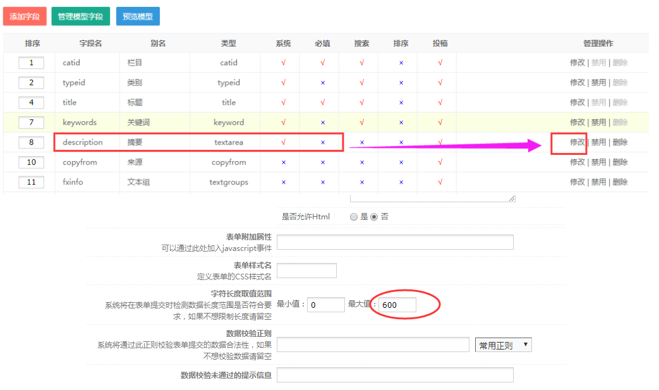Click 修改 link in title row
Image resolution: width=659 pixels, height=390 pixels.
(577, 102)
